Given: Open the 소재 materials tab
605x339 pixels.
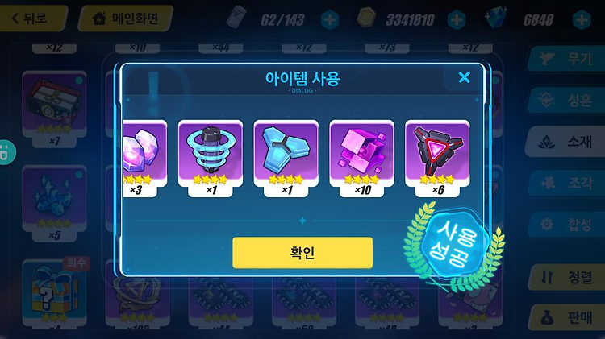Looking at the screenshot, I should point(565,142).
